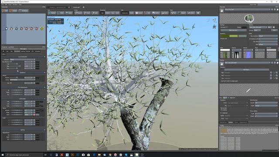The width and height of the screenshot is (279, 157).
Task: Select the first tree node in the Generation graph
Action: [7, 29]
